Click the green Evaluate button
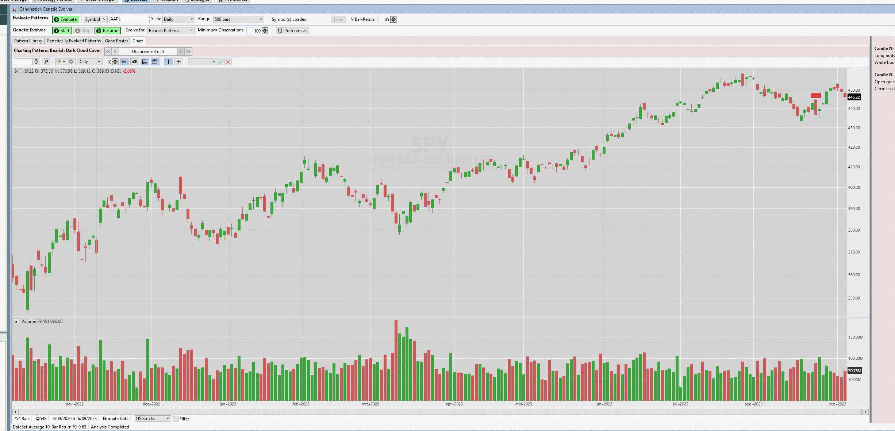The width and height of the screenshot is (895, 431). (66, 19)
